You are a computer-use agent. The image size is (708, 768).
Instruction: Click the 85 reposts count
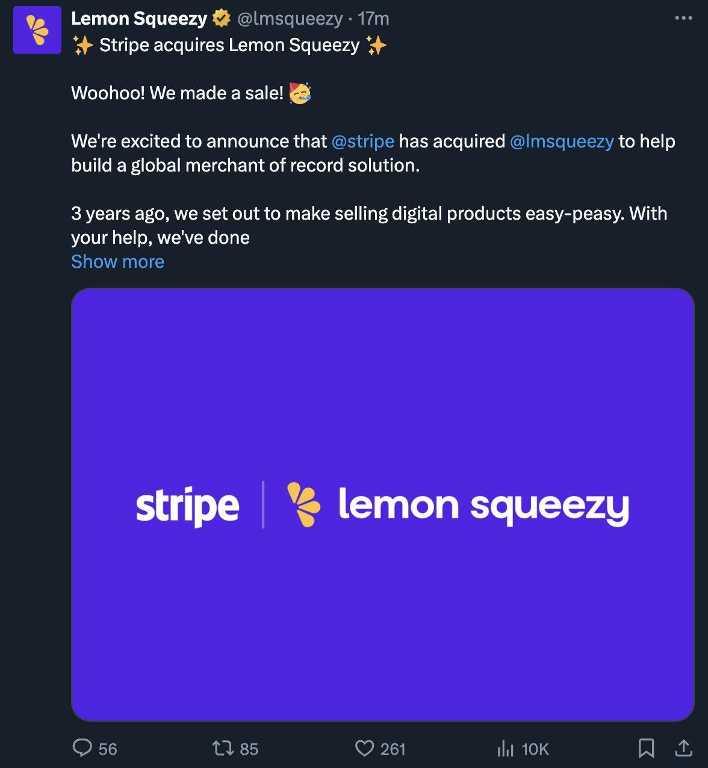click(x=249, y=749)
